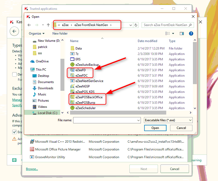Select the eZeeNextGenService application icon

point(72,81)
